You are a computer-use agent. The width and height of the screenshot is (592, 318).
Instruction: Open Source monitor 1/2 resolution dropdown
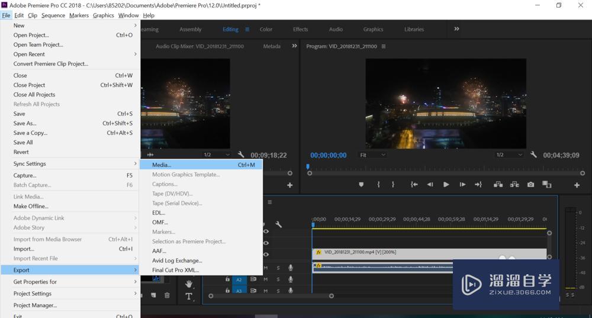click(x=216, y=155)
